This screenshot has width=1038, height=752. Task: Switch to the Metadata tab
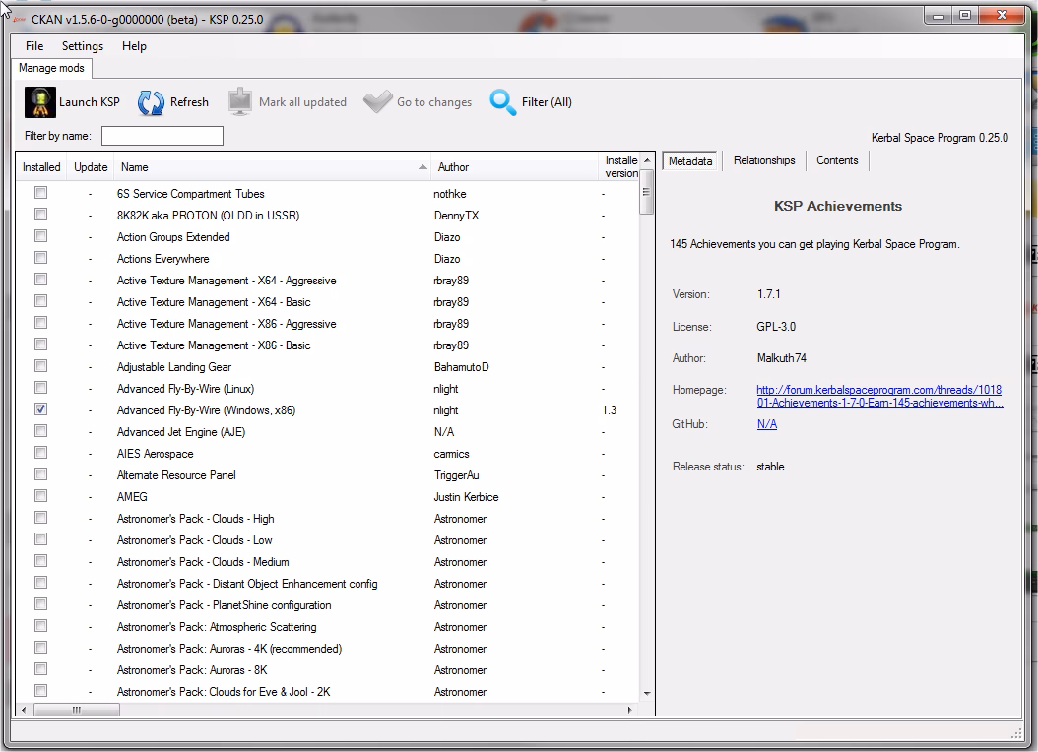tap(690, 160)
